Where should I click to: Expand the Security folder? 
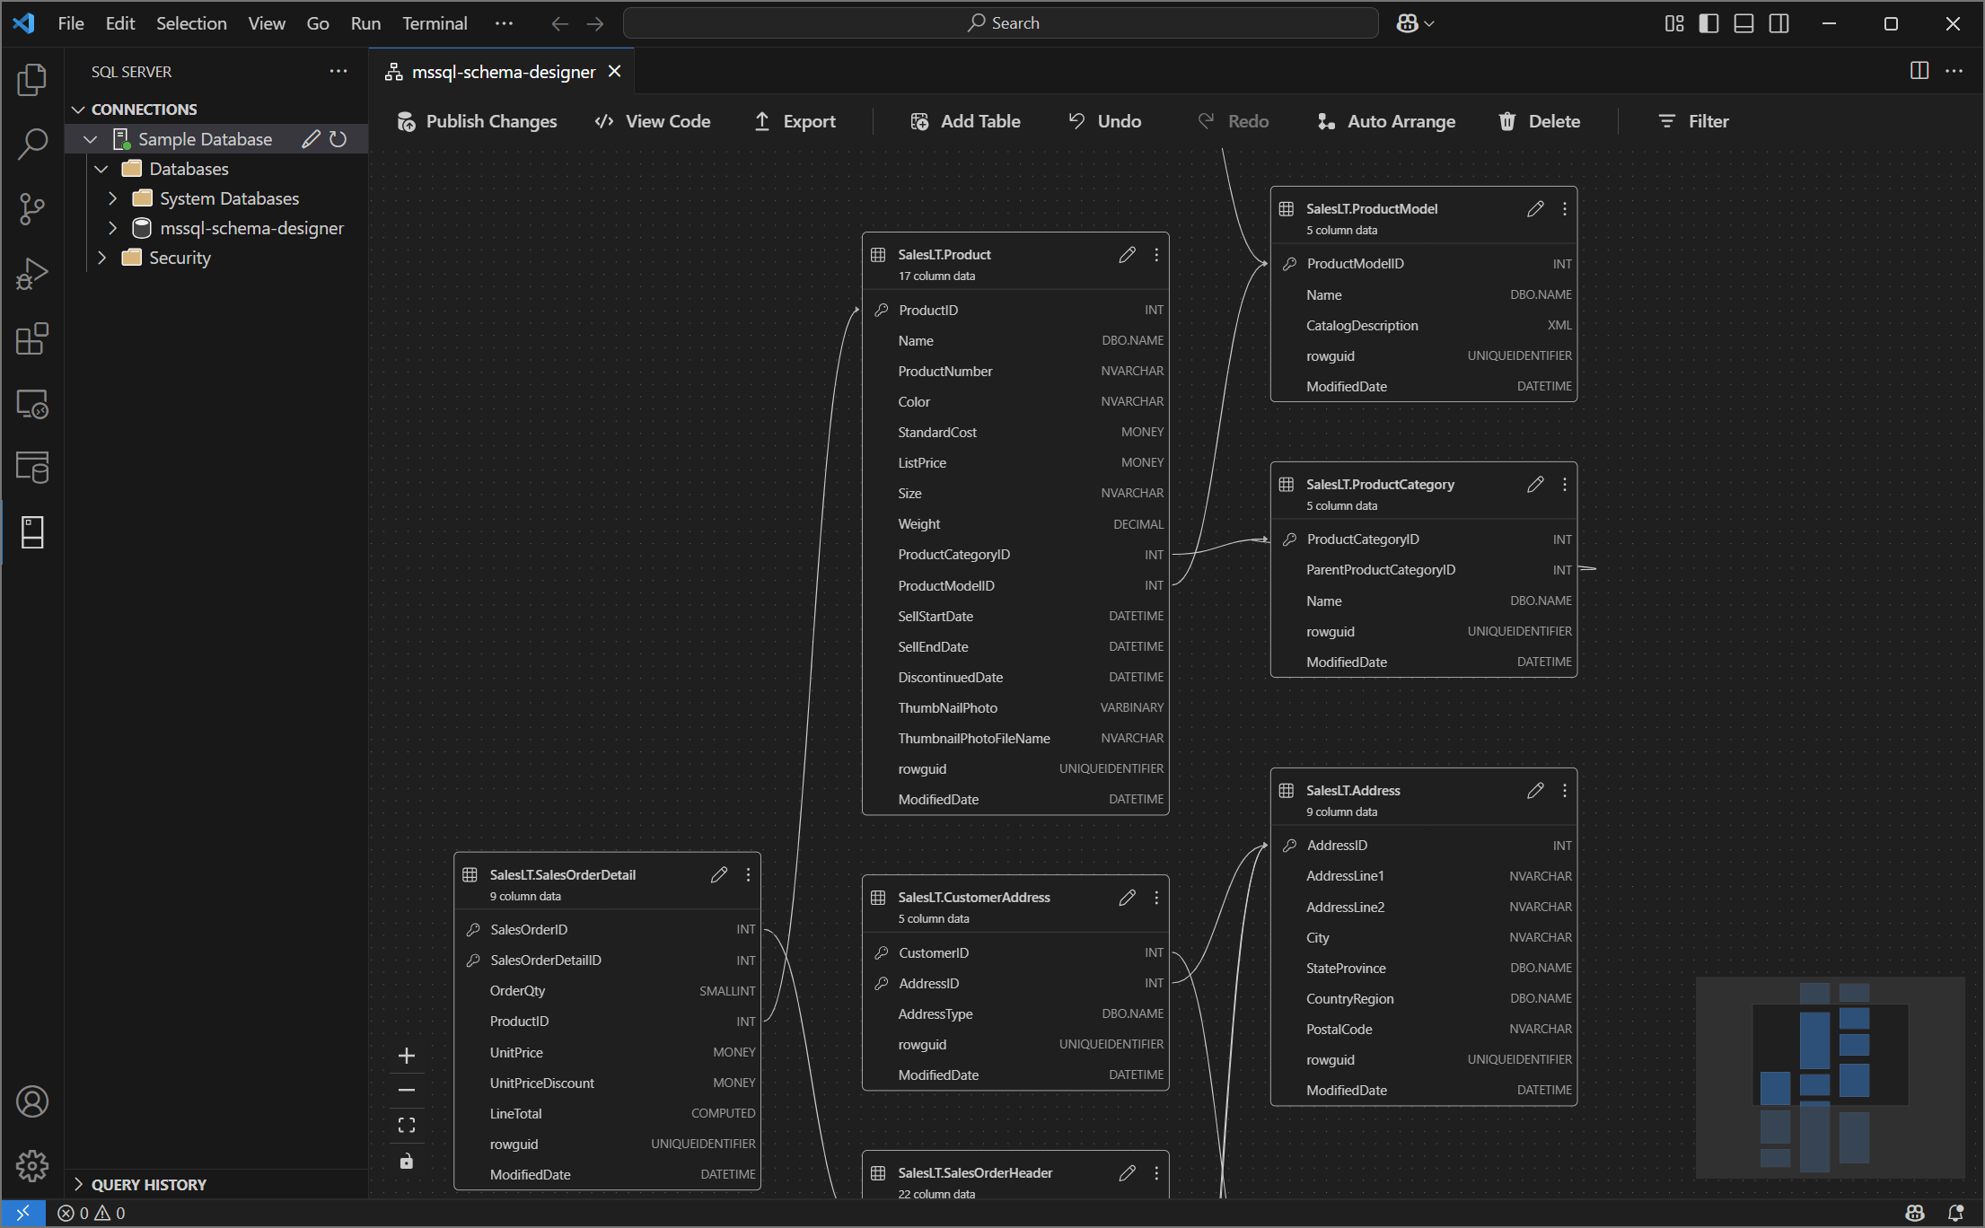click(x=101, y=258)
